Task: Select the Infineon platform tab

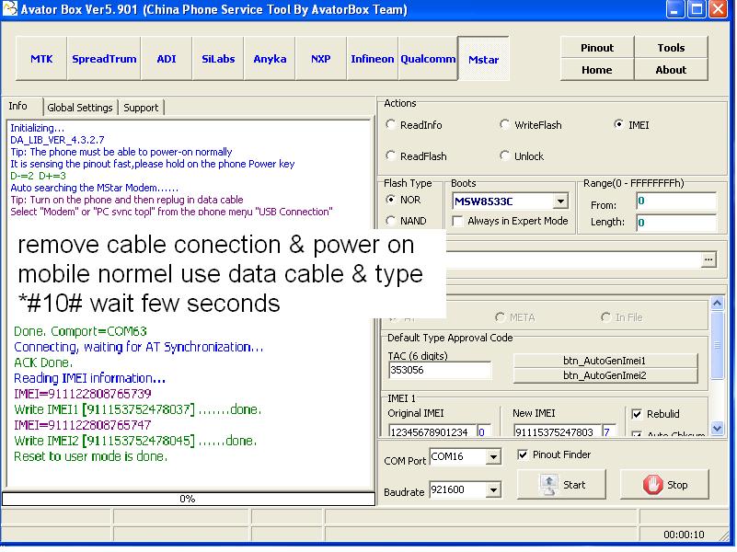Action: pyautogui.click(x=373, y=59)
